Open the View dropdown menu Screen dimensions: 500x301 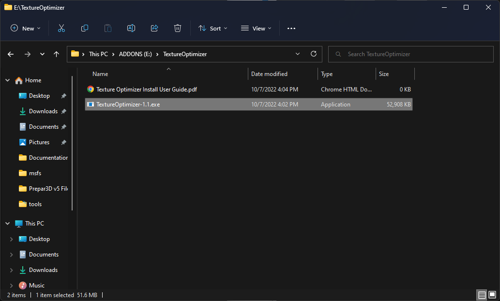pos(256,29)
